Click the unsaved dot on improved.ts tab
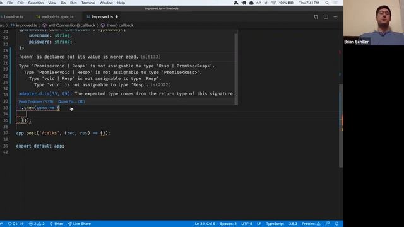404x227 pixels. (117, 16)
